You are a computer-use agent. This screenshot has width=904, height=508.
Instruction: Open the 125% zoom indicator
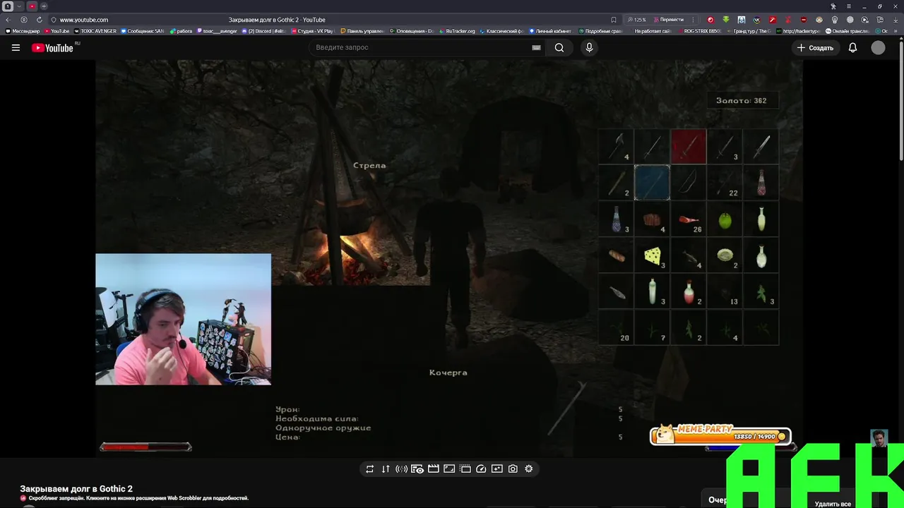[636, 20]
